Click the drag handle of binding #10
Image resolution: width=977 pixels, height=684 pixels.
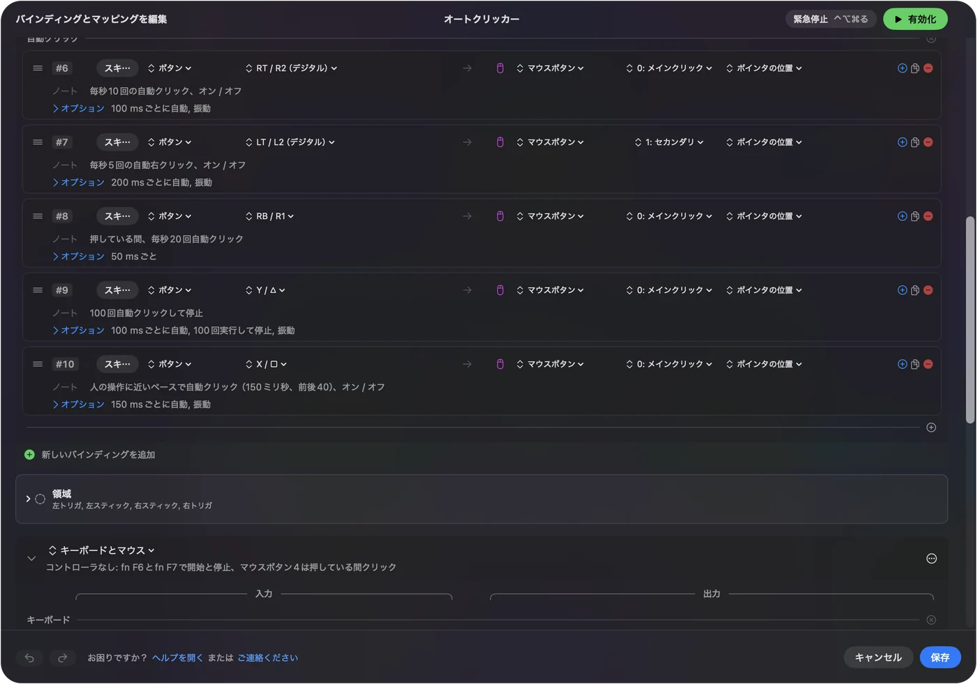(38, 364)
